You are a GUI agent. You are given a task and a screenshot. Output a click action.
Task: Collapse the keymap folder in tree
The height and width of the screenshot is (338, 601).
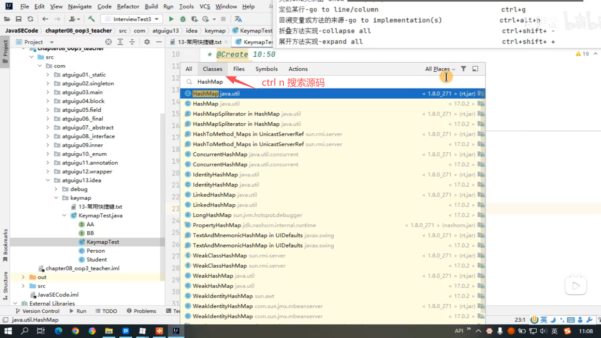coord(56,198)
